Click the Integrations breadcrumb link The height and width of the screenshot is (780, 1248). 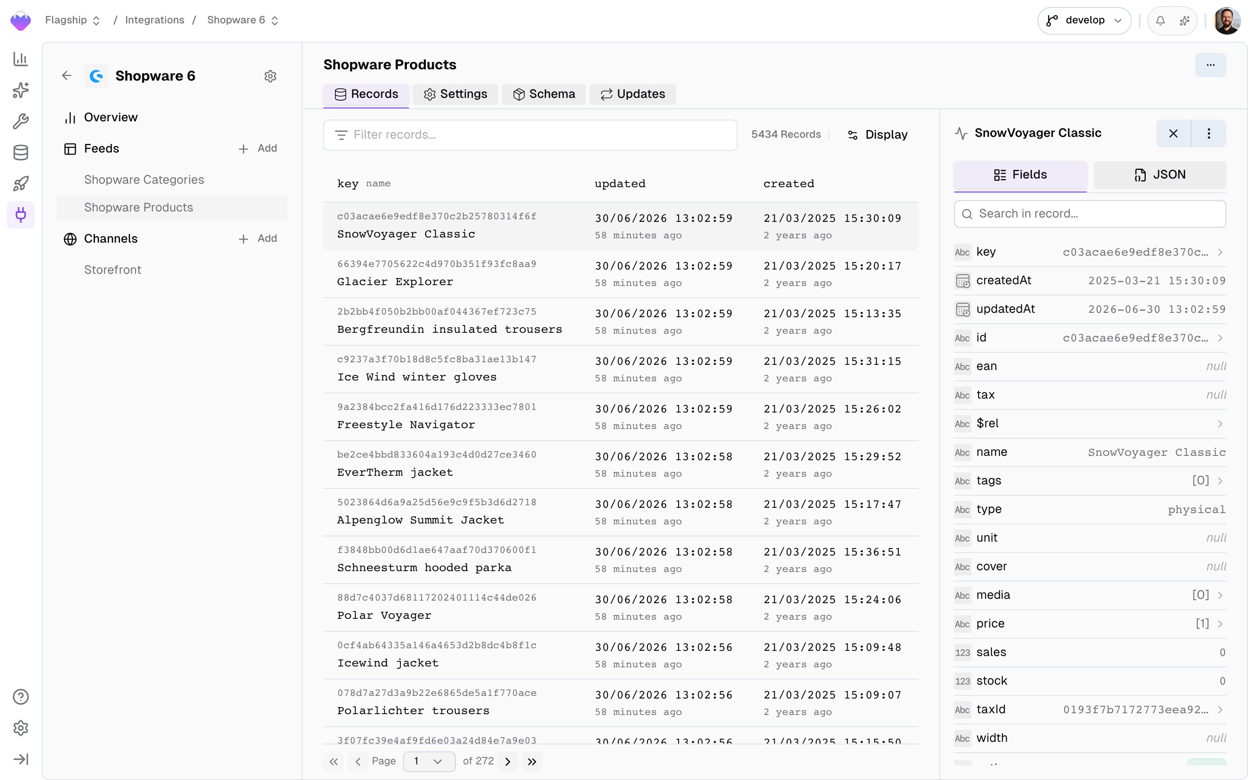[155, 20]
